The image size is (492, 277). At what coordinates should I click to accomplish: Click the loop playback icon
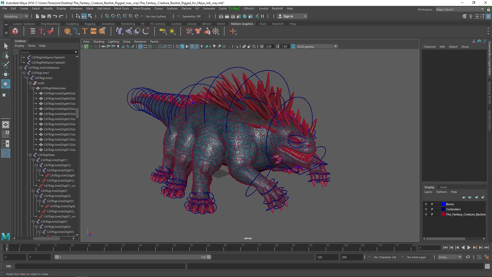click(468, 257)
